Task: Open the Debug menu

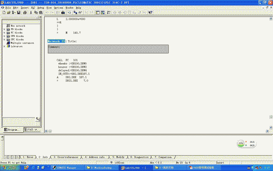Action: pyautogui.click(x=40, y=8)
